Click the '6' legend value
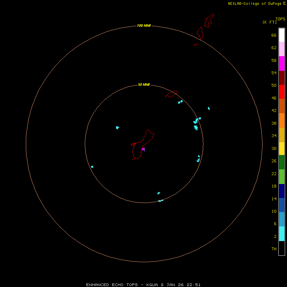Screen dimensions: 287x287 pyautogui.click(x=275, y=224)
